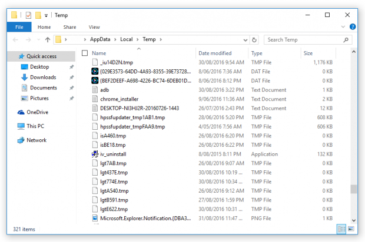Sort files by Date modified column
Image resolution: width=365 pixels, height=242 pixels.
click(215, 53)
